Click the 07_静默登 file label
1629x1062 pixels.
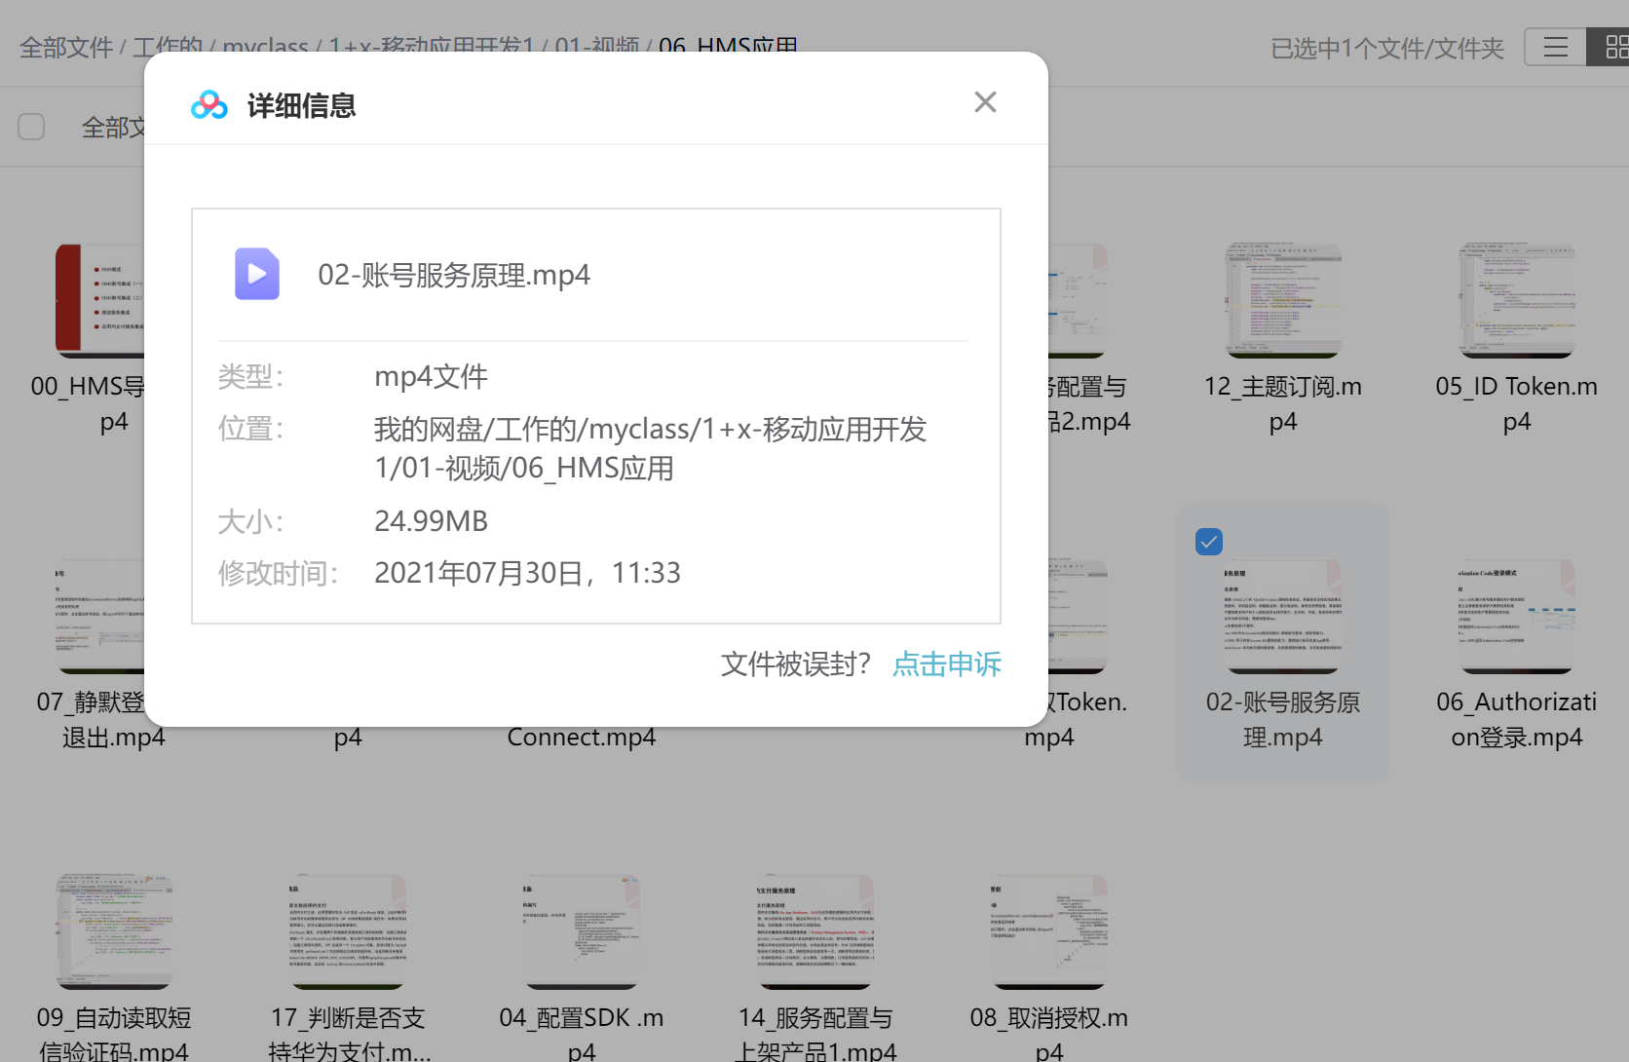pos(91,719)
